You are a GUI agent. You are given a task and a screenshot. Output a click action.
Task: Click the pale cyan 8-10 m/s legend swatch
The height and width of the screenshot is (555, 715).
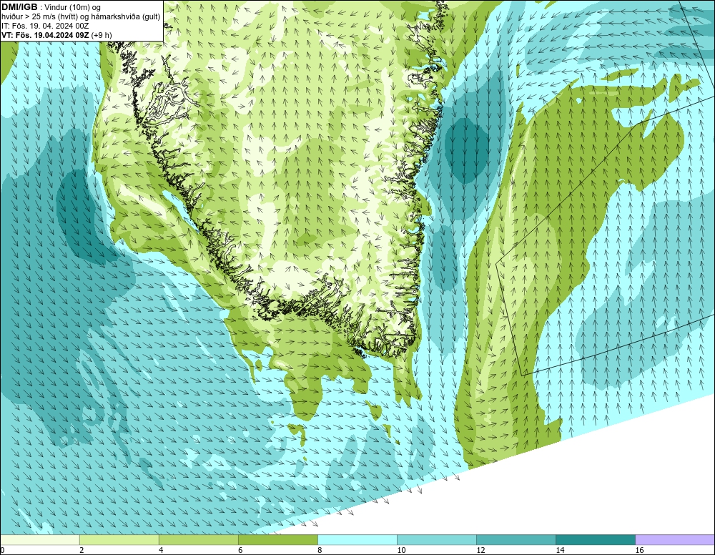pyautogui.click(x=357, y=540)
